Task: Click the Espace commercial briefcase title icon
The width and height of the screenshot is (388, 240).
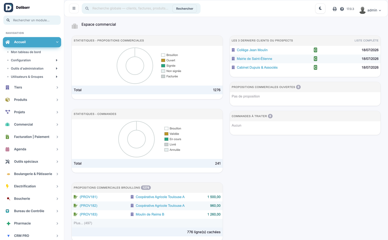Action: (x=75, y=26)
